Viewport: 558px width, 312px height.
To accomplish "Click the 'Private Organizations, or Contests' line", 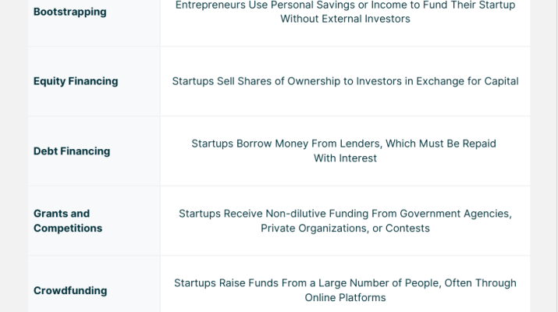I will (x=345, y=229).
